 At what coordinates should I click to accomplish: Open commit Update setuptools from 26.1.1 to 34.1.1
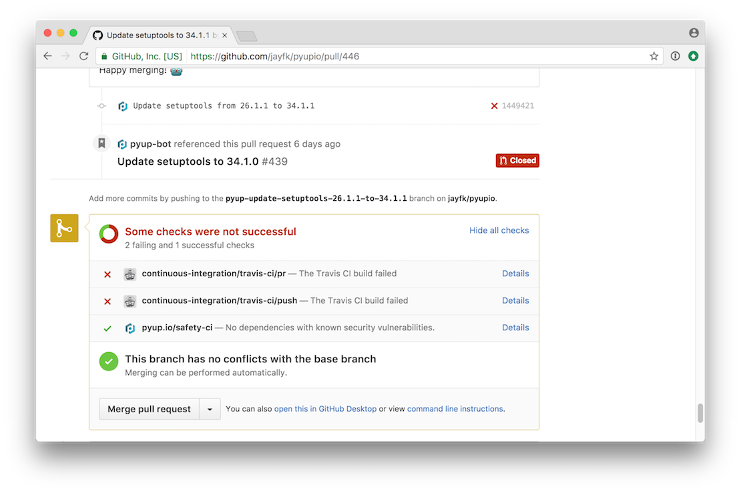(x=224, y=106)
